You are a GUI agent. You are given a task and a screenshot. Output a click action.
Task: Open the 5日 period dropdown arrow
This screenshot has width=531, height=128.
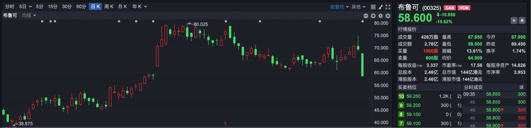tap(30, 7)
